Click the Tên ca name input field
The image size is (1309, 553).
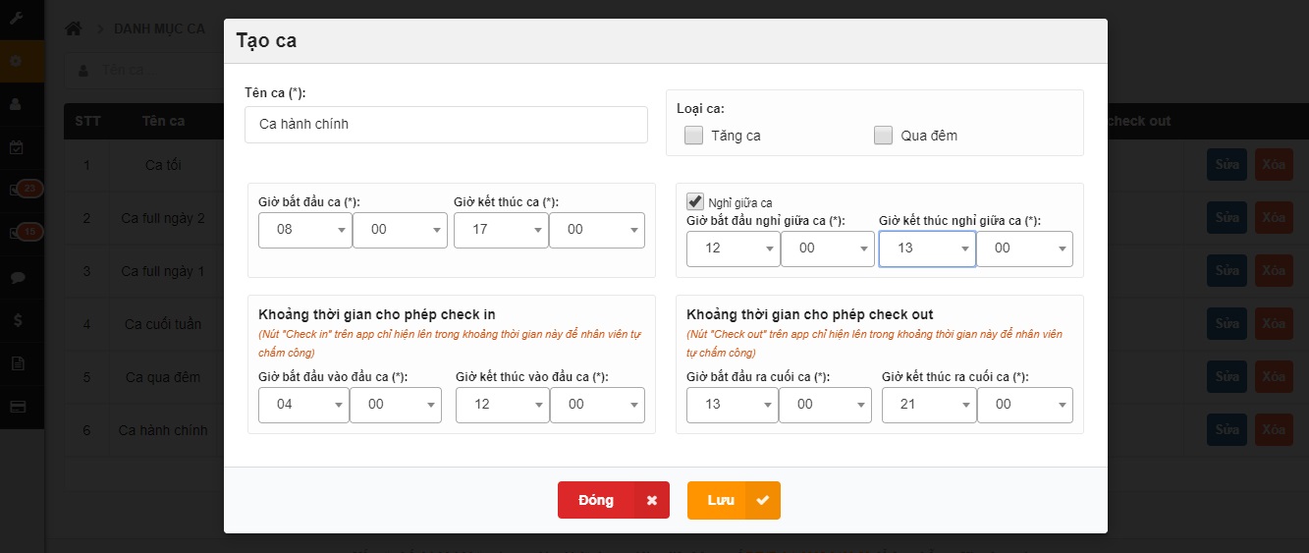click(446, 125)
